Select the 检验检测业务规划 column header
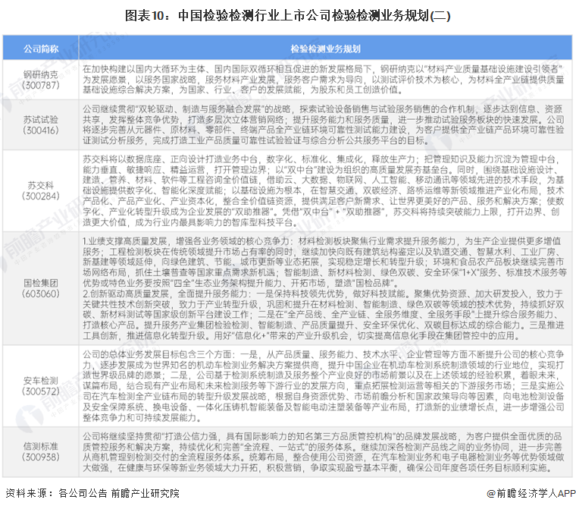This screenshot has height=509, width=576. click(x=325, y=49)
